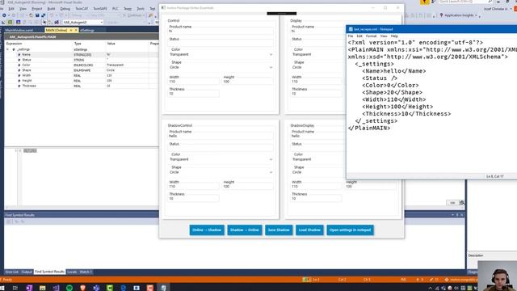Switch to the Locals tab
The height and width of the screenshot is (291, 517).
72,272
